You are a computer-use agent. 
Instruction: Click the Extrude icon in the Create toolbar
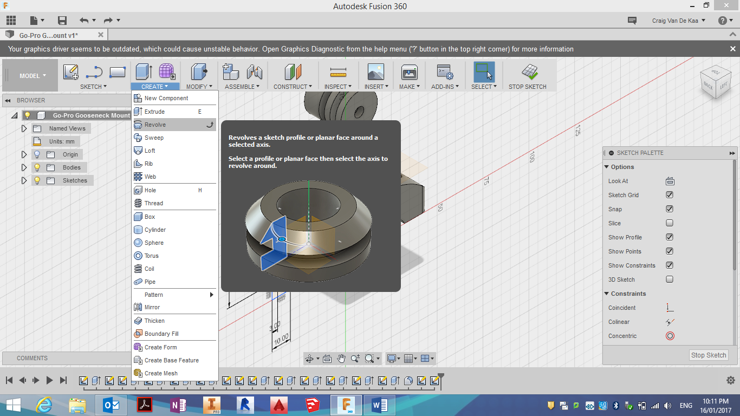pyautogui.click(x=144, y=72)
